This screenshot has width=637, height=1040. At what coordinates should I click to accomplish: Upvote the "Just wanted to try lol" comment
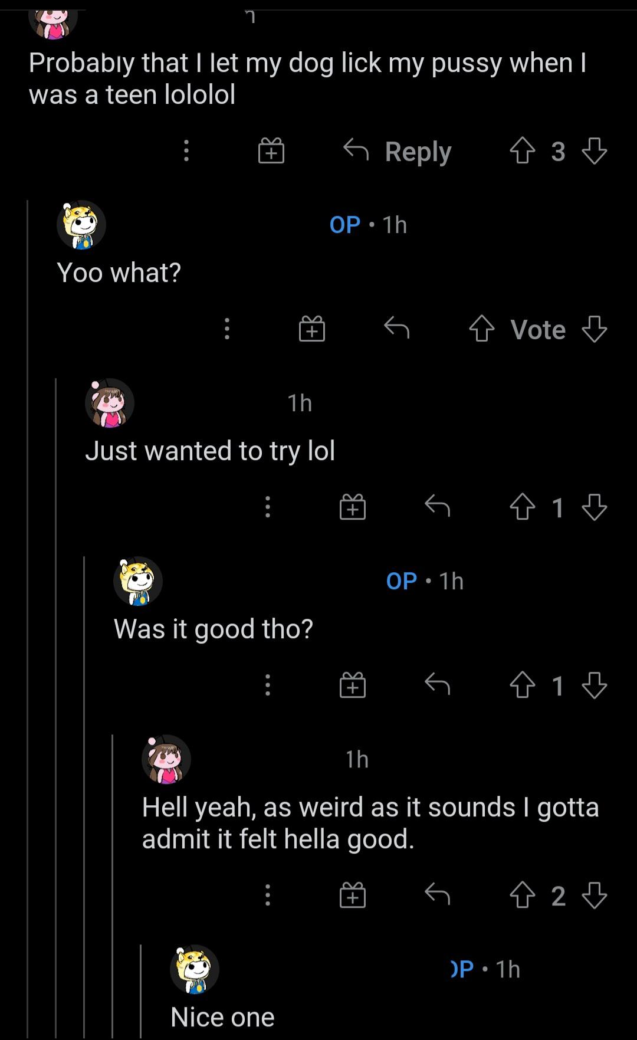pyautogui.click(x=522, y=507)
